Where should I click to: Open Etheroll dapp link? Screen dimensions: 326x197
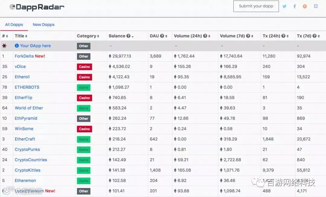pos(22,77)
